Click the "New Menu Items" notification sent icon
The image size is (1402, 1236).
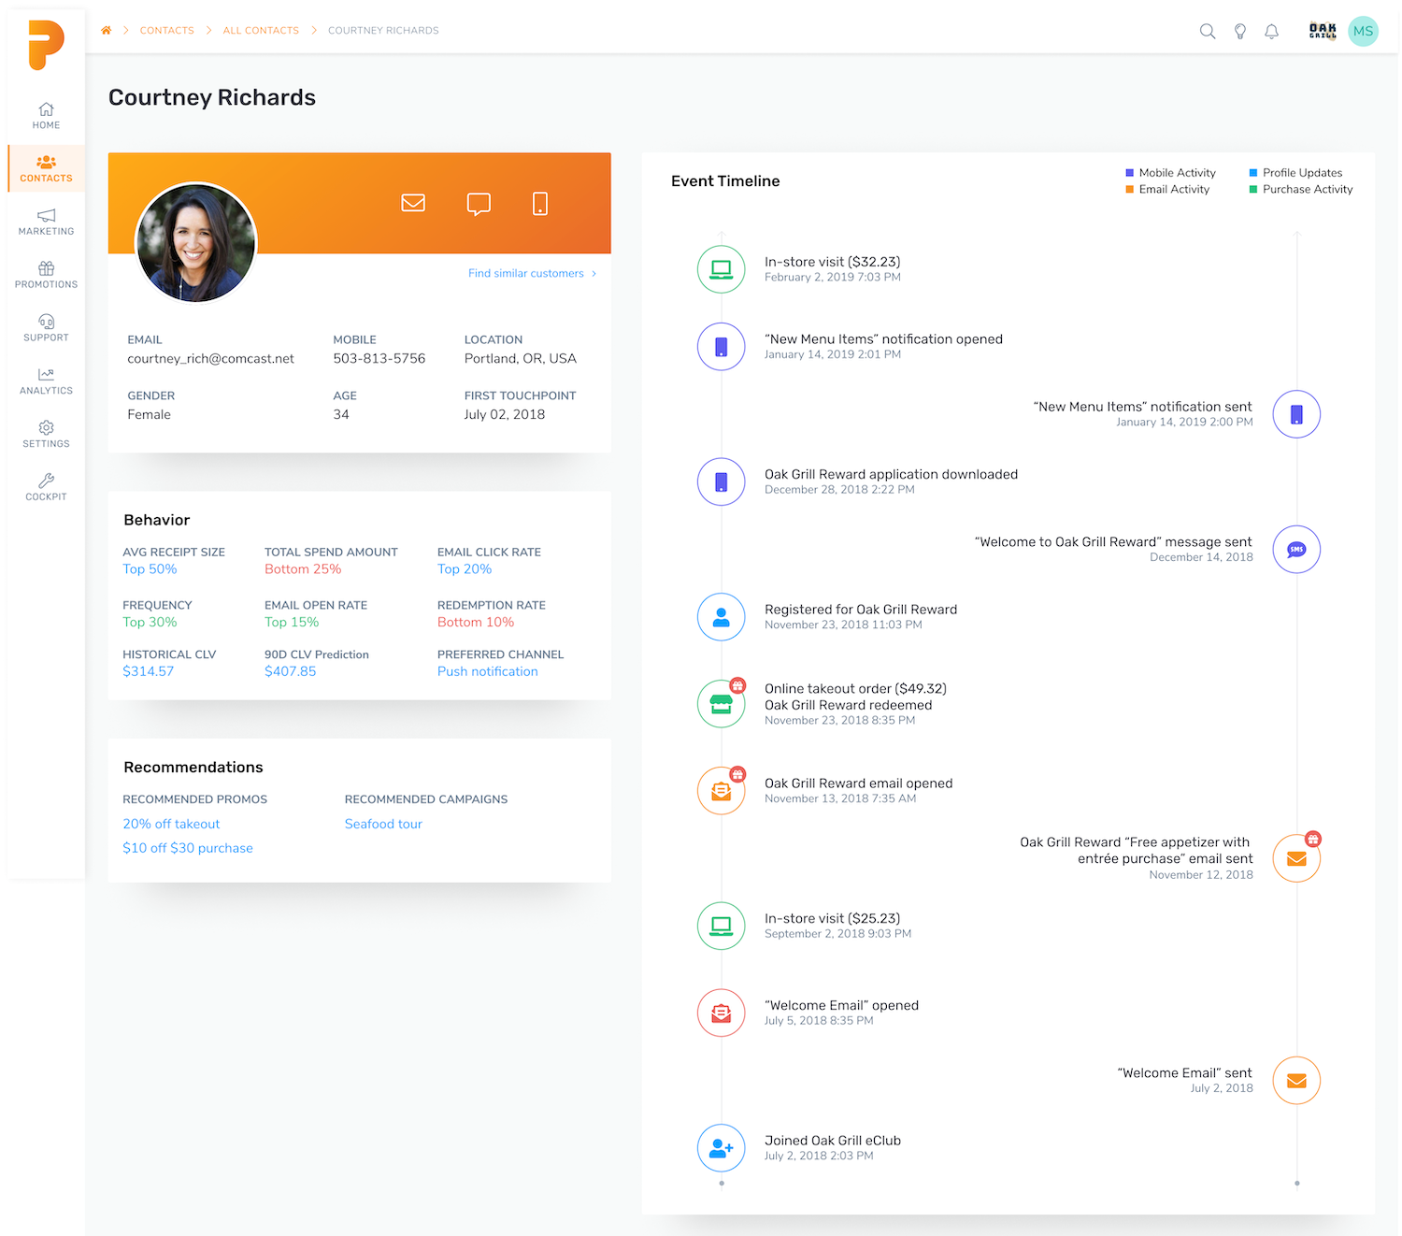pyautogui.click(x=1297, y=414)
